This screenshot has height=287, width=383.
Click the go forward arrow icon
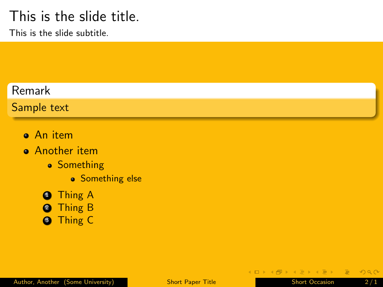[x=376, y=272]
